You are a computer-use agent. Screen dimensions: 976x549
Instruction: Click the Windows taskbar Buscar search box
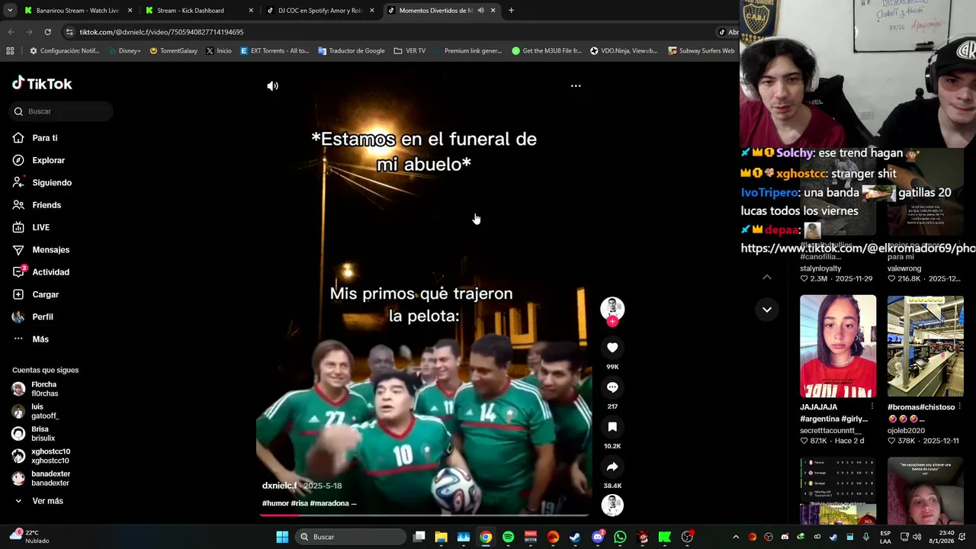(x=350, y=537)
